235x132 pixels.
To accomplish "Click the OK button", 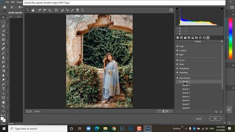I will 215,119.
